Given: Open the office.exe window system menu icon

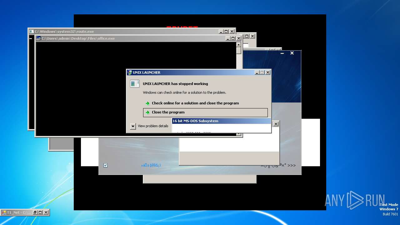Looking at the screenshot, I should (38, 38).
